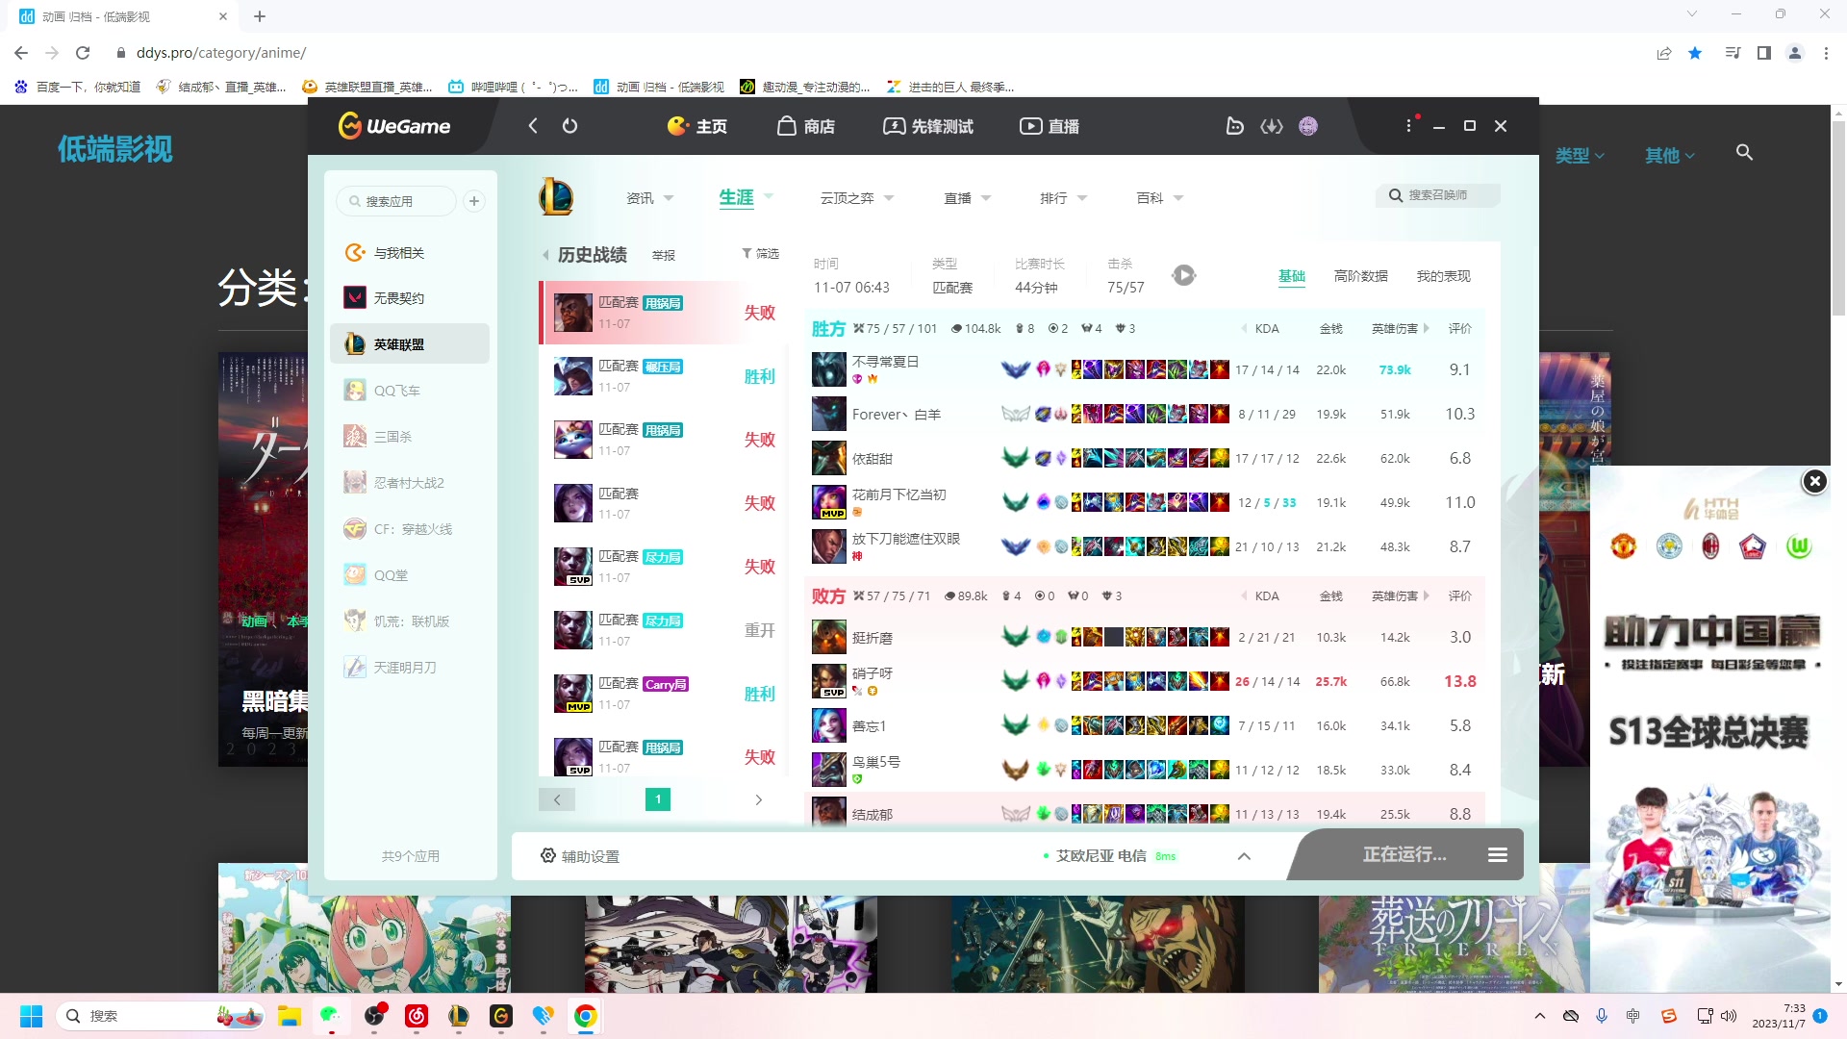1847x1039 pixels.
Task: Switch to the 高阶数据 tab
Action: click(x=1361, y=276)
